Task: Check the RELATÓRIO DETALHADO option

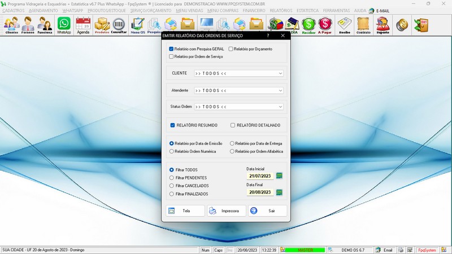Action: click(233, 125)
